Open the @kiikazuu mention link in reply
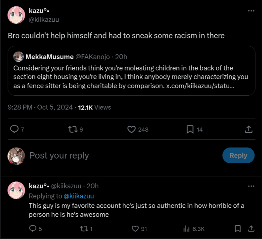Screen dimensions: 262x239 (x=79, y=196)
